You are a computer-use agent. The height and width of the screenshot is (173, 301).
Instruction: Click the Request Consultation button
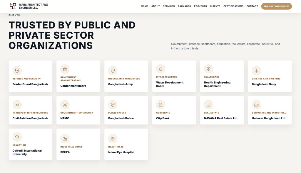(x=276, y=6)
